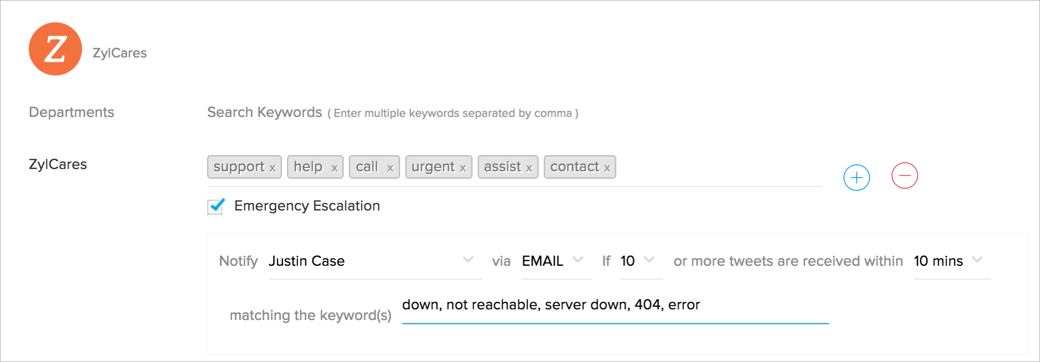The height and width of the screenshot is (362, 1040).
Task: Change the 10 mins time window dropdown
Action: coord(951,261)
